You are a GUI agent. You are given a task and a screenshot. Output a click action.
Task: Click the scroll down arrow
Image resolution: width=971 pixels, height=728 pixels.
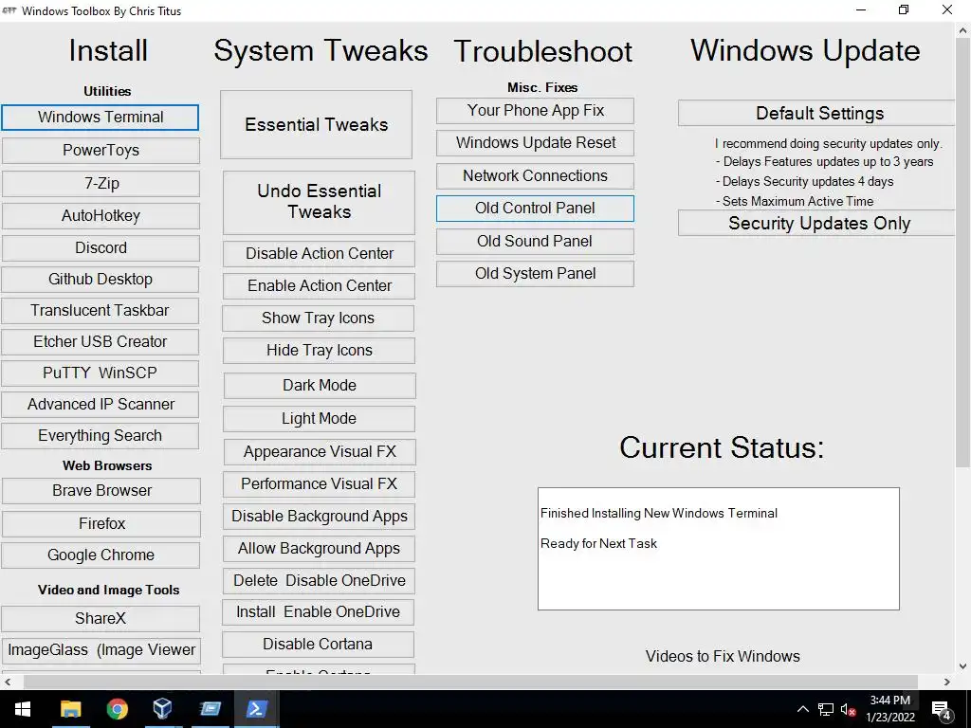point(963,666)
